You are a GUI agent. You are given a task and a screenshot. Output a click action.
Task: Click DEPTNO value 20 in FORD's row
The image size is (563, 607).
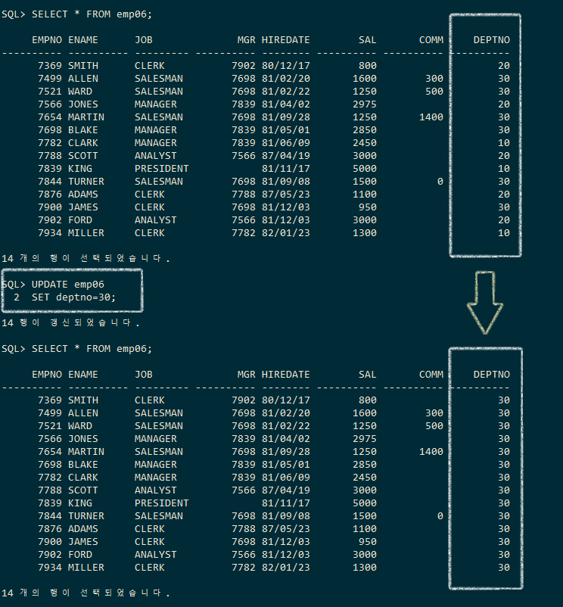504,220
